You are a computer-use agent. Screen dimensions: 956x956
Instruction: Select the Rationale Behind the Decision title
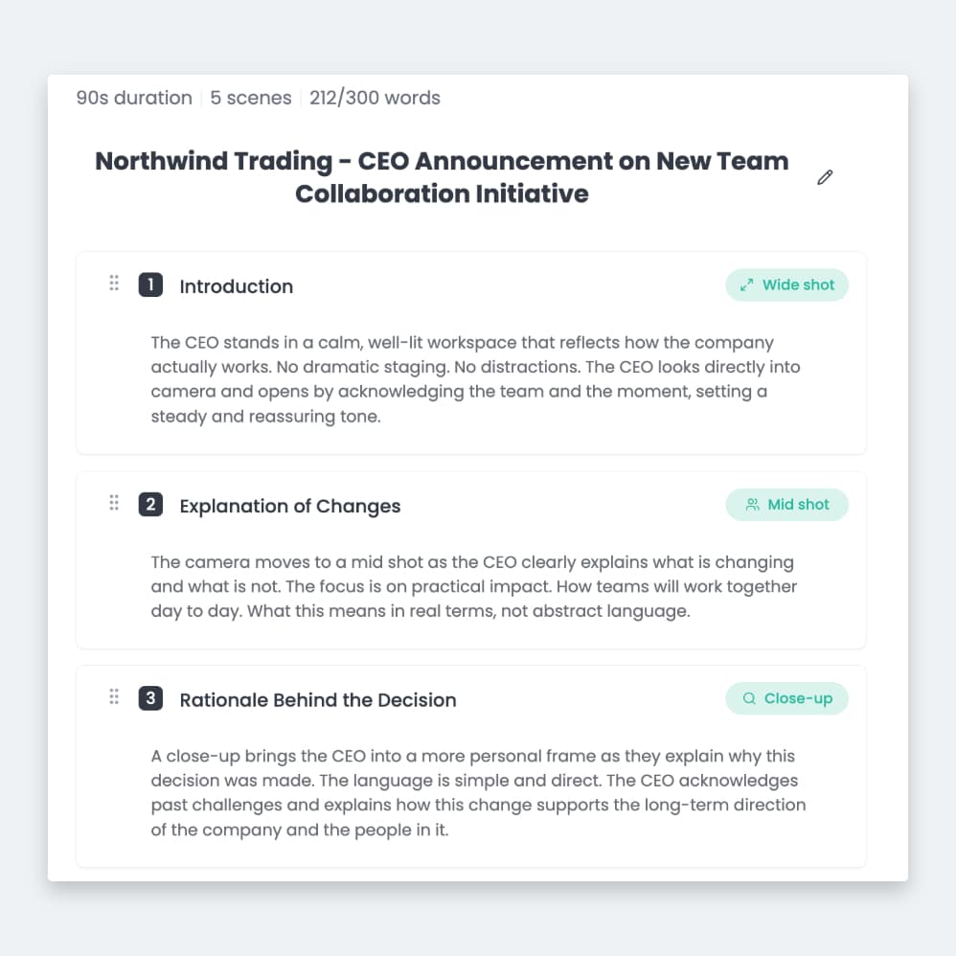click(317, 700)
